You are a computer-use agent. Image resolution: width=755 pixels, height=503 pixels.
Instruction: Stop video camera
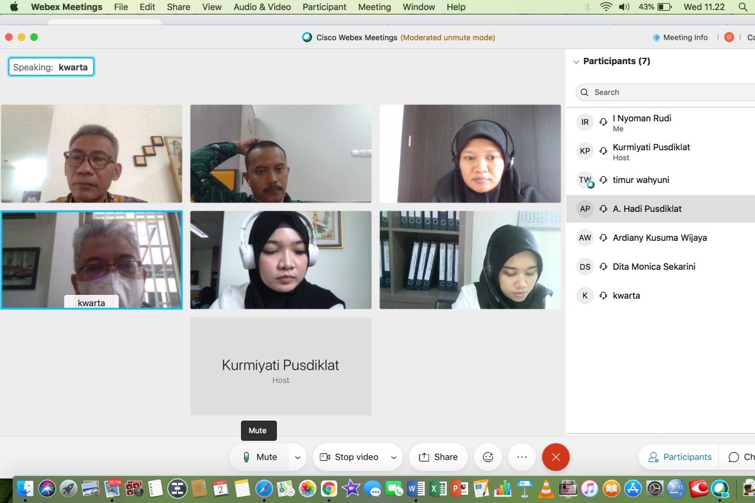(x=349, y=457)
